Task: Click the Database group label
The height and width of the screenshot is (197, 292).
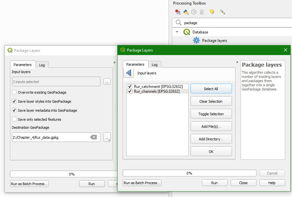Action: 200,32
